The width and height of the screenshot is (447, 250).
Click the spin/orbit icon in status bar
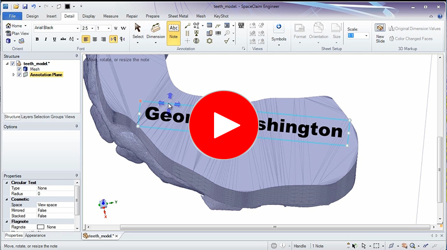[391, 246]
